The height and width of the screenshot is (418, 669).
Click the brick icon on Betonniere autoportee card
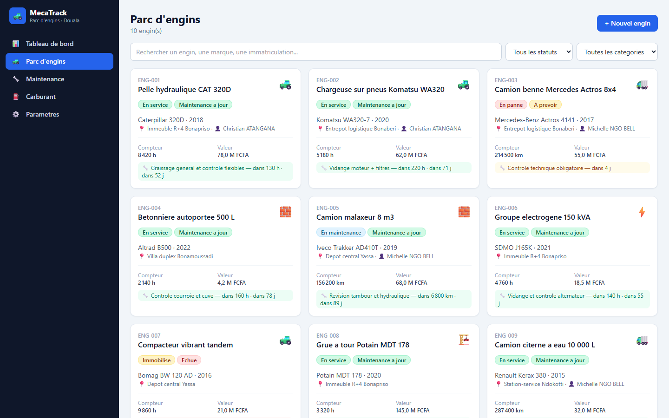tap(286, 212)
